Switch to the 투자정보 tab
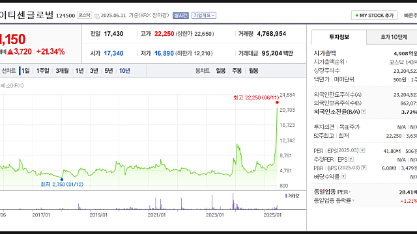Screen dimensions: 417x234 click(339, 37)
